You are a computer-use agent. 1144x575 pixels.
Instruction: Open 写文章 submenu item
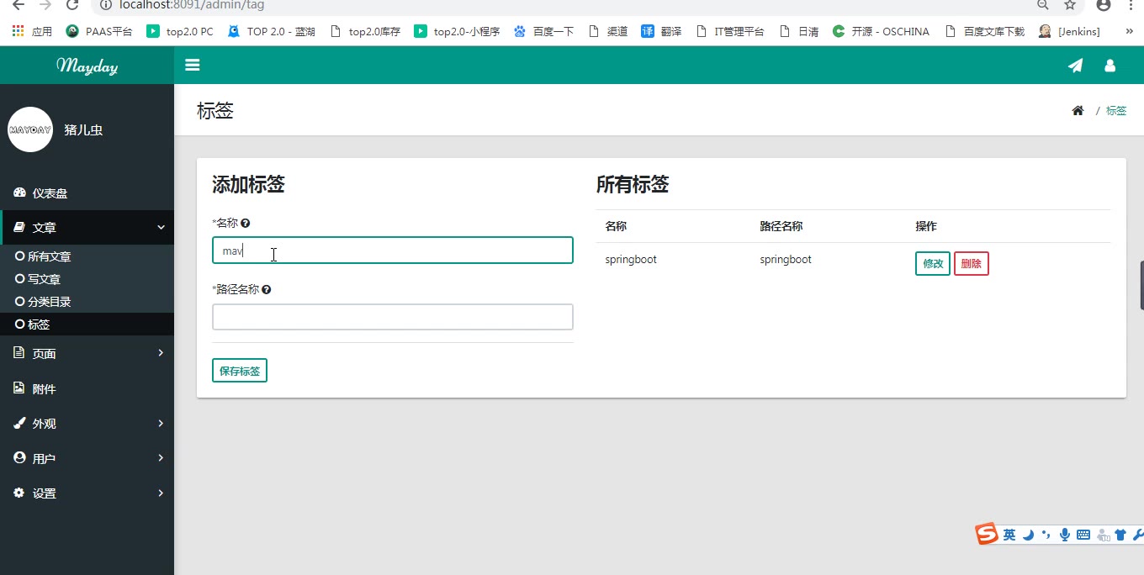point(87,279)
